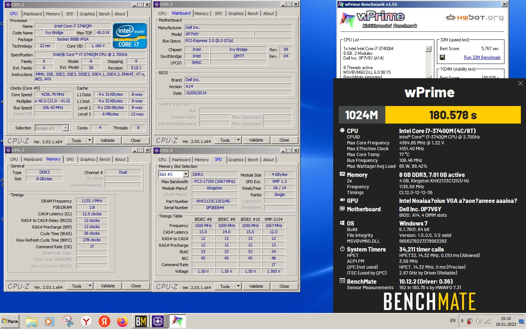Open Mainboard tab in SPD window
The image size is (526, 329).
click(181, 160)
